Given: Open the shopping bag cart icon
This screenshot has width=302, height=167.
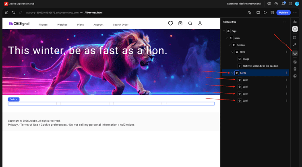Looking at the screenshot, I should pos(180,23).
